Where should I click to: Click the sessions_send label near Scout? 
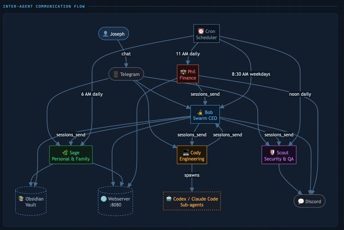[279, 135]
